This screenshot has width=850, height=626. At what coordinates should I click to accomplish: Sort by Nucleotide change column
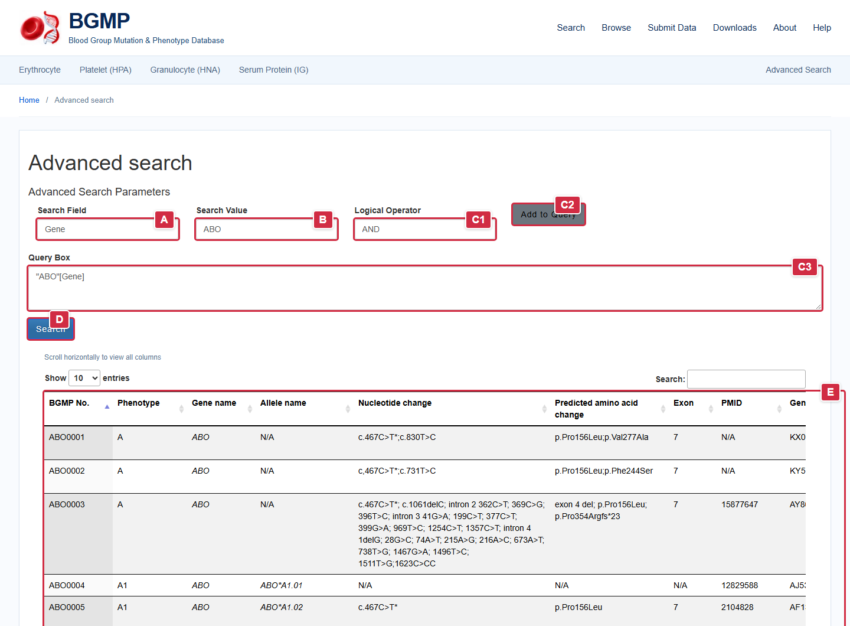452,409
